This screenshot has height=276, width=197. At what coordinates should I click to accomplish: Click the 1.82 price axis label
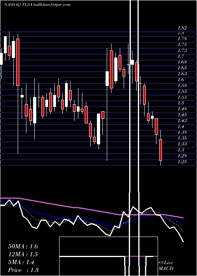point(182,28)
